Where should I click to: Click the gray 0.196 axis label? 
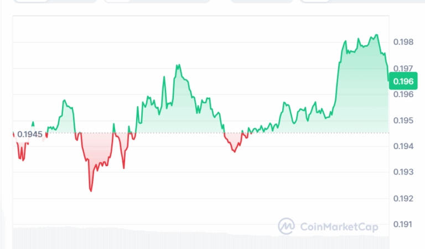(x=402, y=94)
